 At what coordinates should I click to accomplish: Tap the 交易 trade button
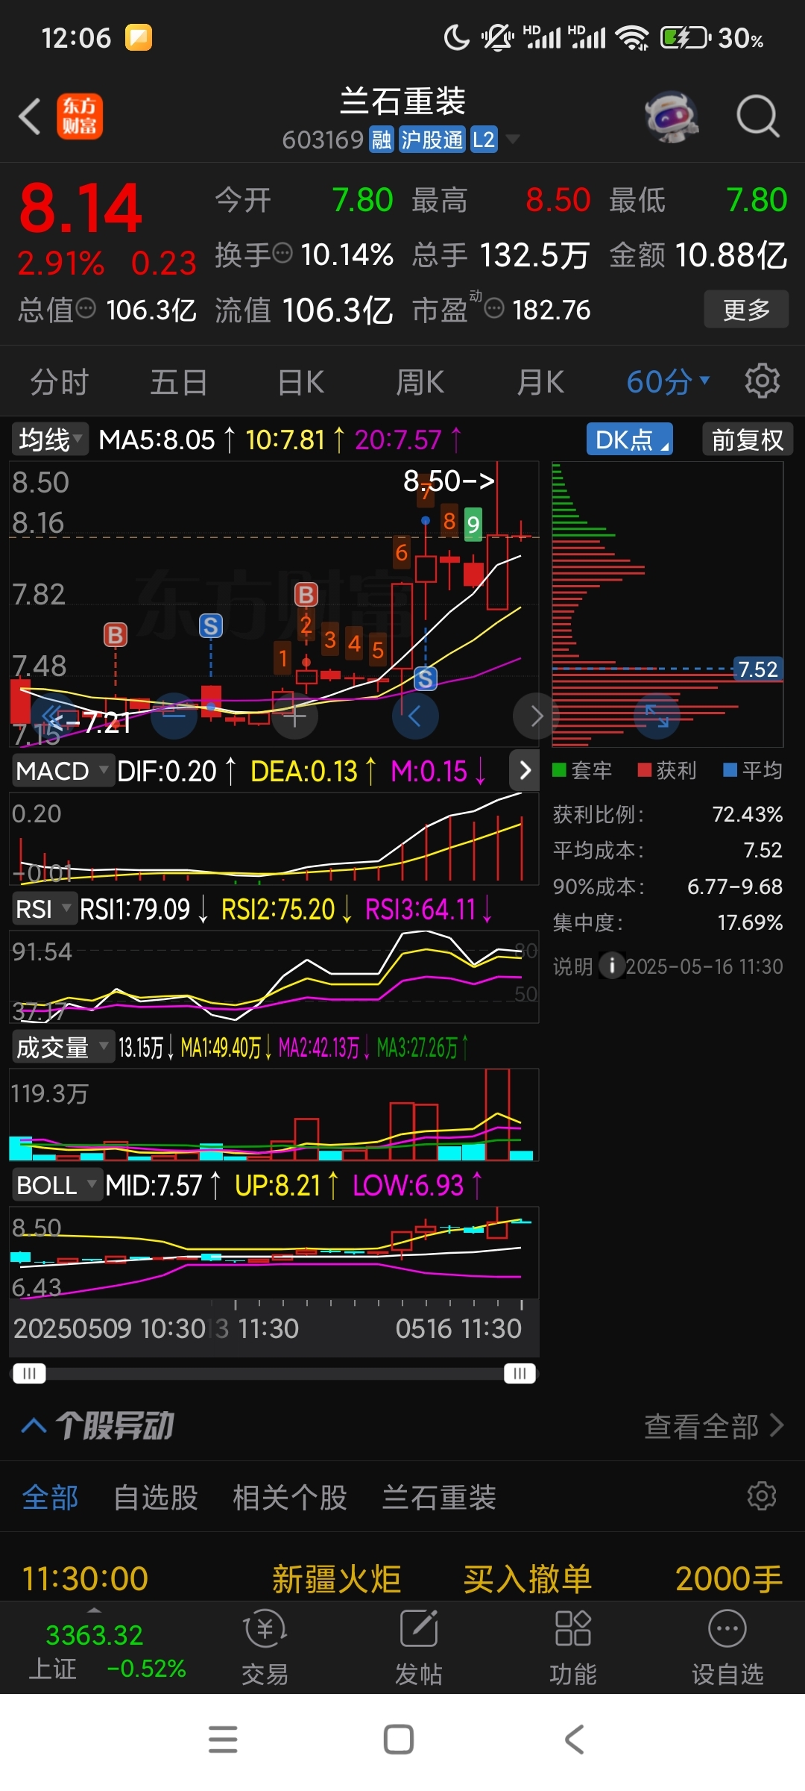pos(265,1648)
